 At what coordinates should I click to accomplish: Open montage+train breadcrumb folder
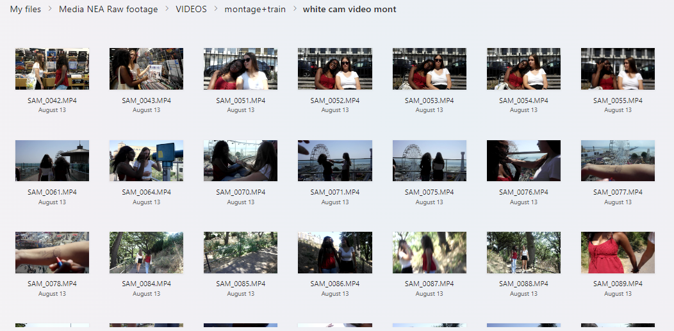click(x=255, y=9)
